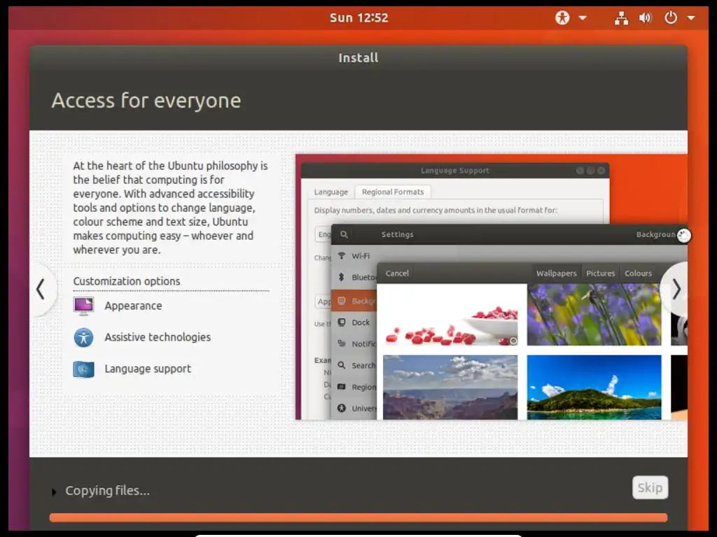This screenshot has width=717, height=537.
Task: Choose the green island wallpaper thumbnail
Action: coord(594,387)
